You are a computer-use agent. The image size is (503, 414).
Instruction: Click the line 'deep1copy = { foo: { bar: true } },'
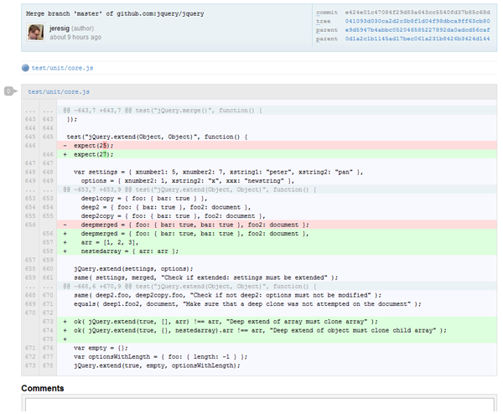(277, 199)
